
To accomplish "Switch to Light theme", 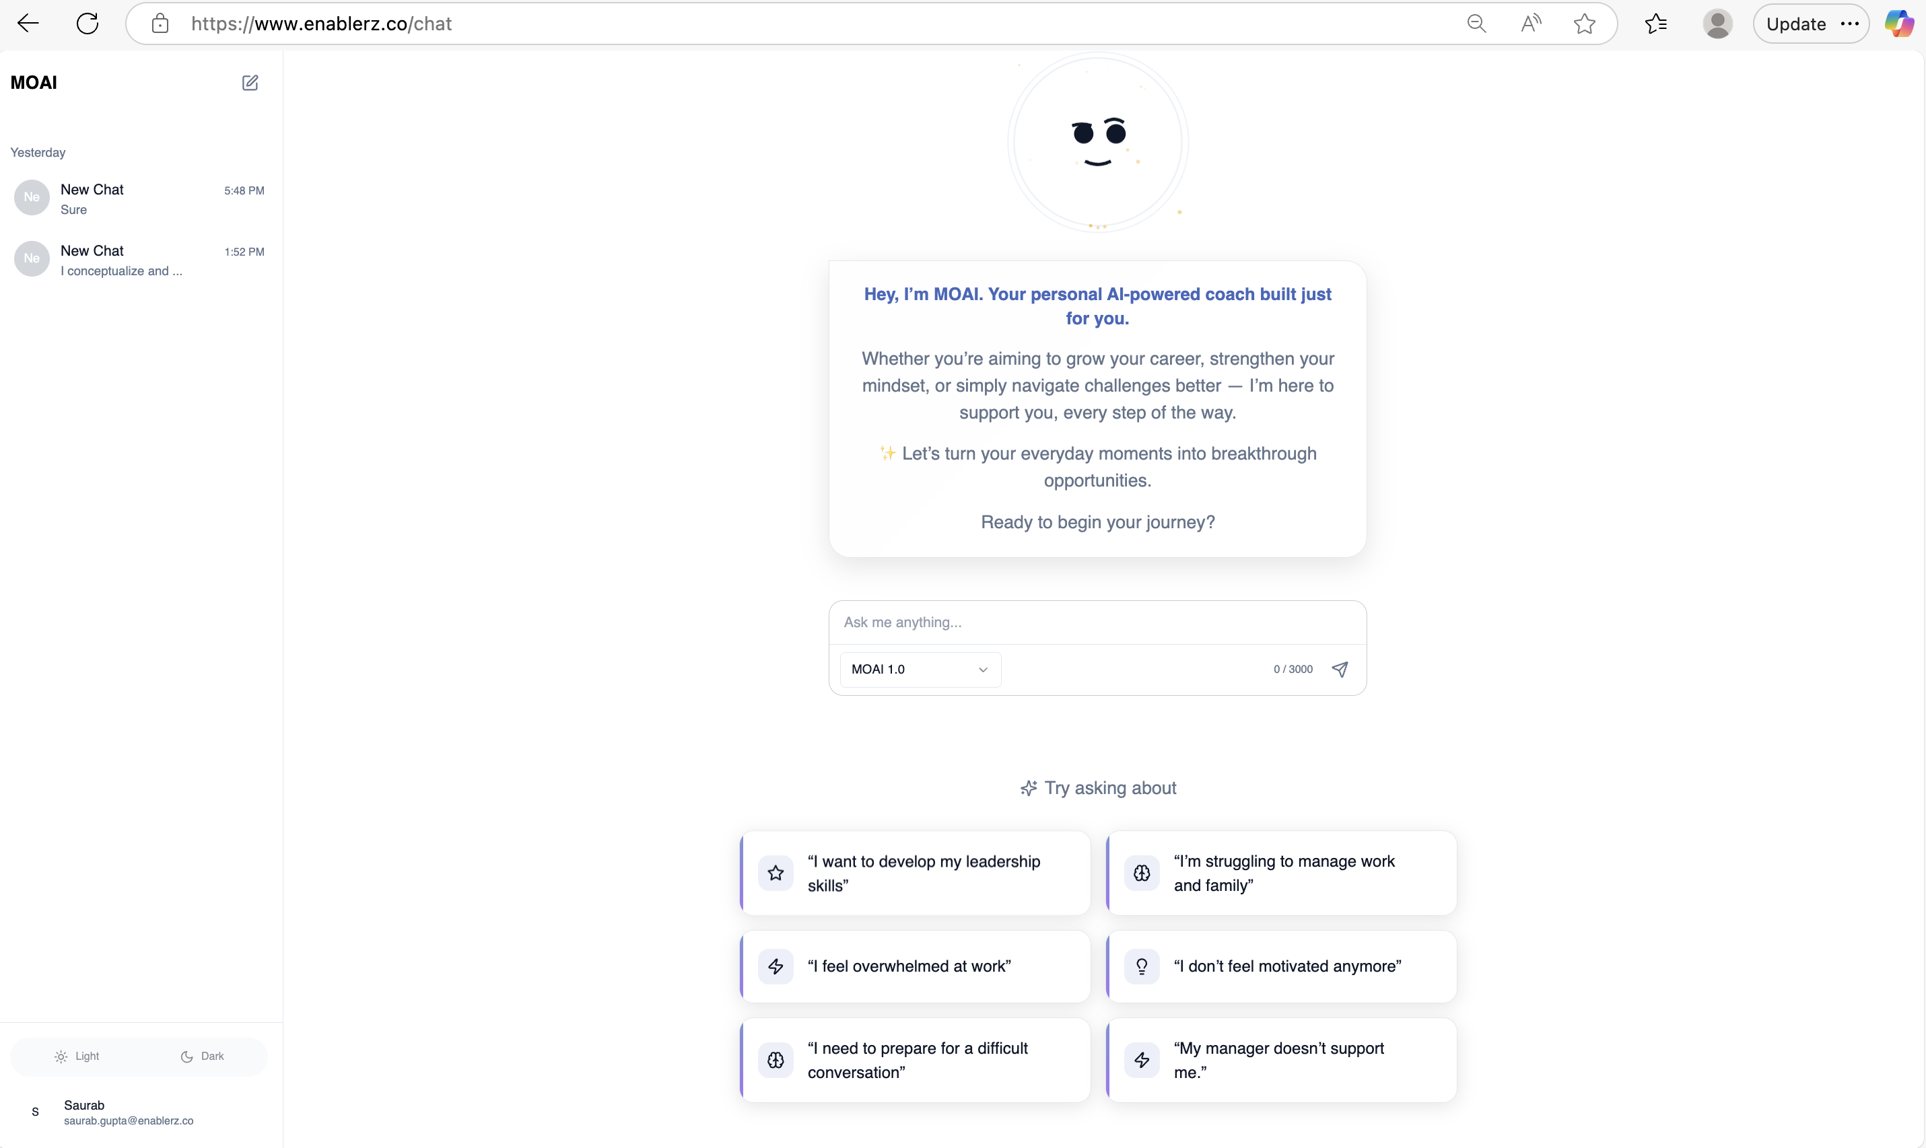I will pyautogui.click(x=77, y=1056).
